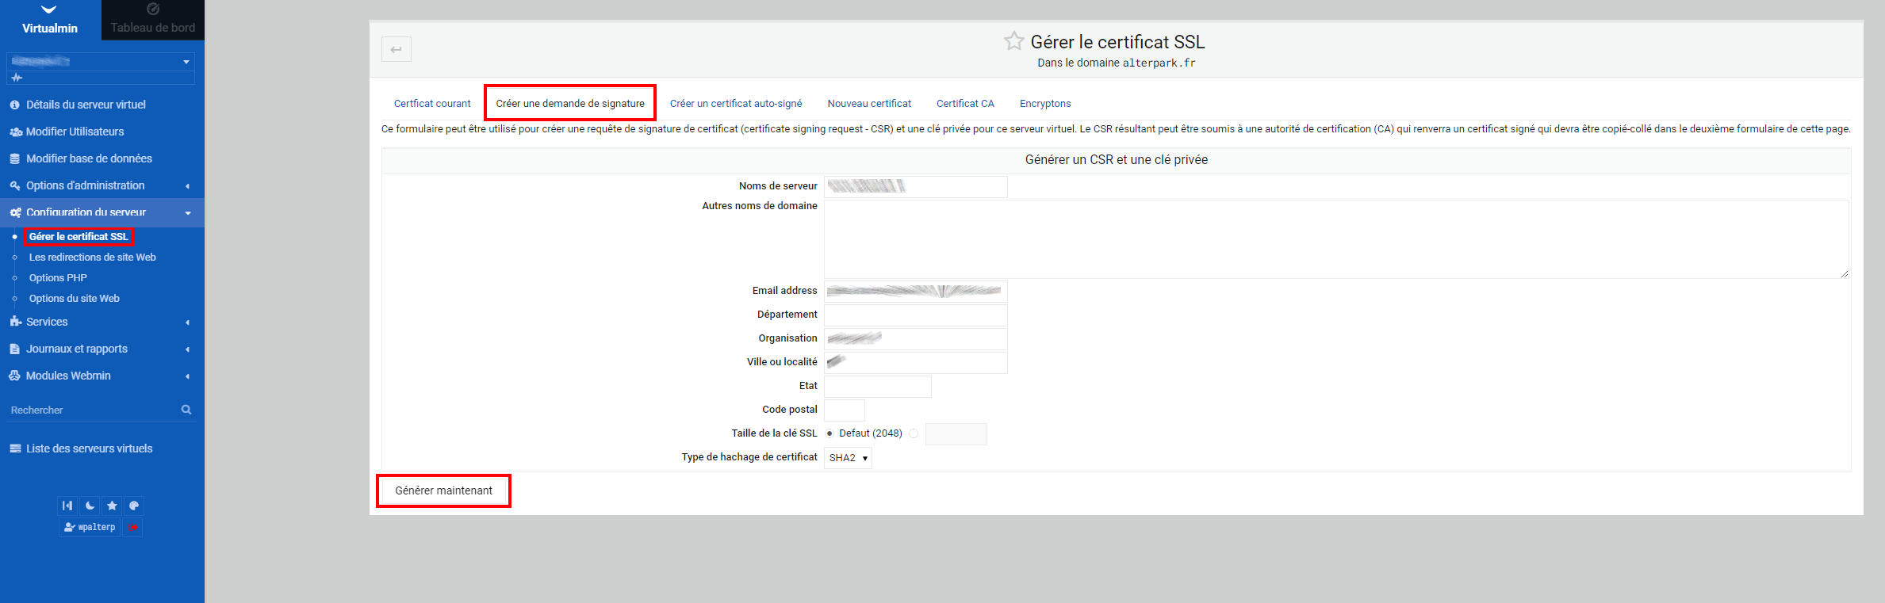Open theme palette settings icon

coord(134,506)
